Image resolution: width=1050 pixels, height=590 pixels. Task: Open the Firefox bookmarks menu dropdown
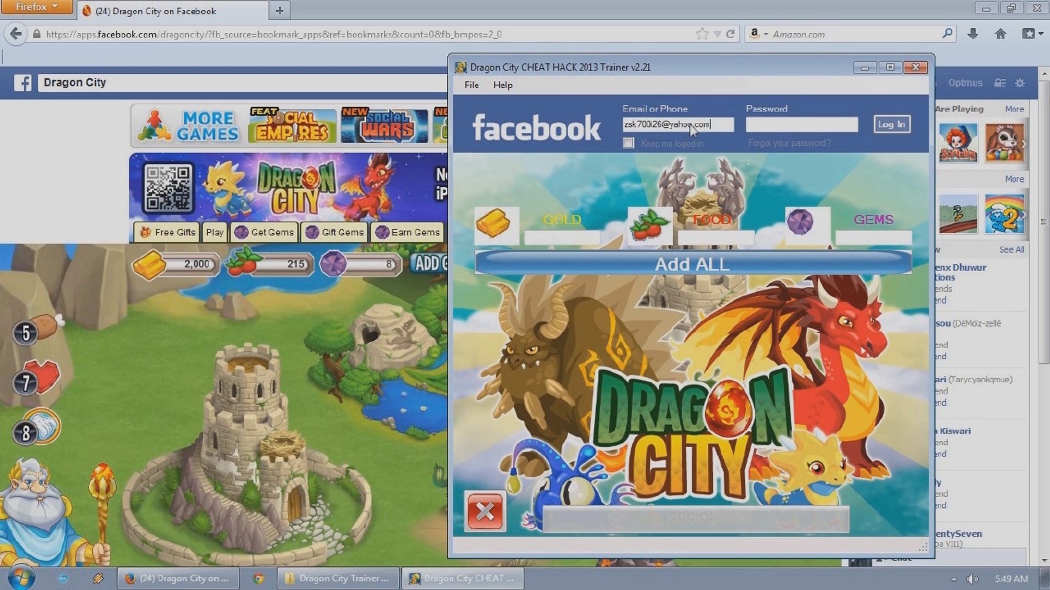tap(1032, 34)
